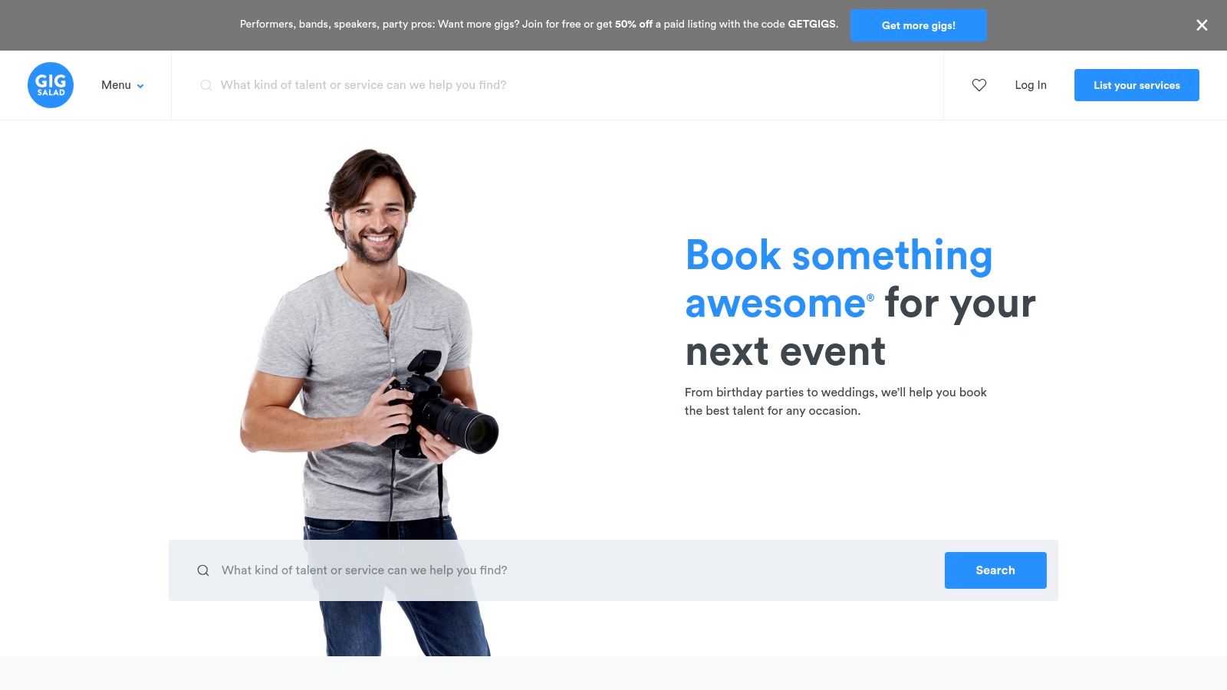Click the GETGIGS promo code text
The height and width of the screenshot is (690, 1227).
(x=812, y=25)
